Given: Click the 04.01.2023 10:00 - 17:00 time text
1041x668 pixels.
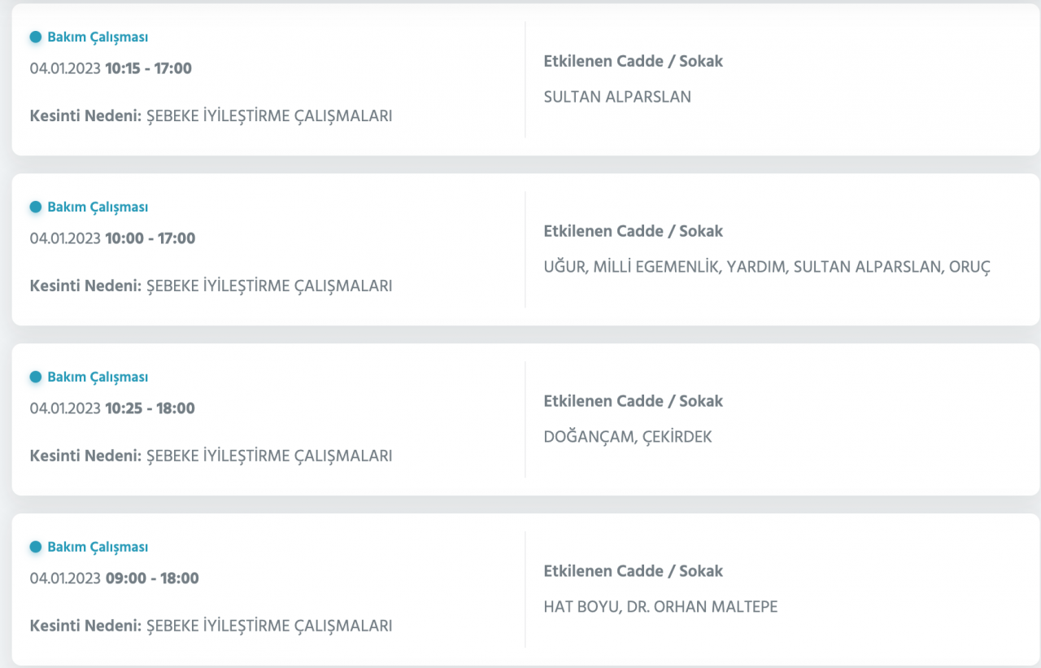Looking at the screenshot, I should (112, 238).
